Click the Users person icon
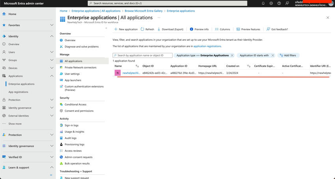Viewport: 335px width, 179px height. [x=4, y=52]
